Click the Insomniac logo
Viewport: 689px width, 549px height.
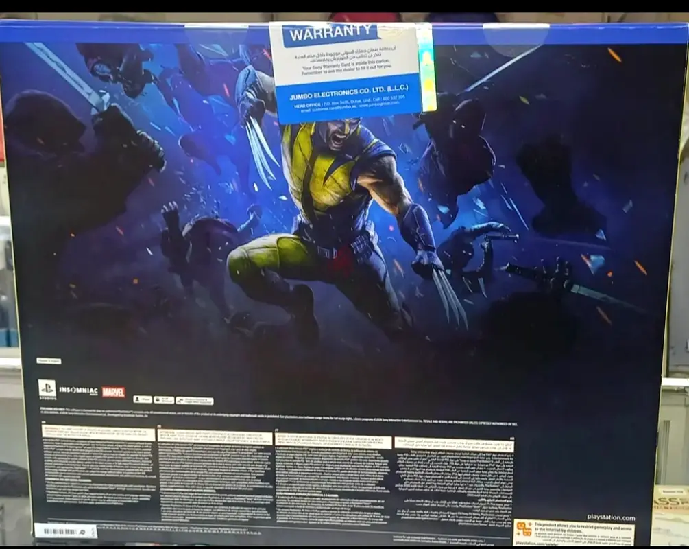click(79, 390)
